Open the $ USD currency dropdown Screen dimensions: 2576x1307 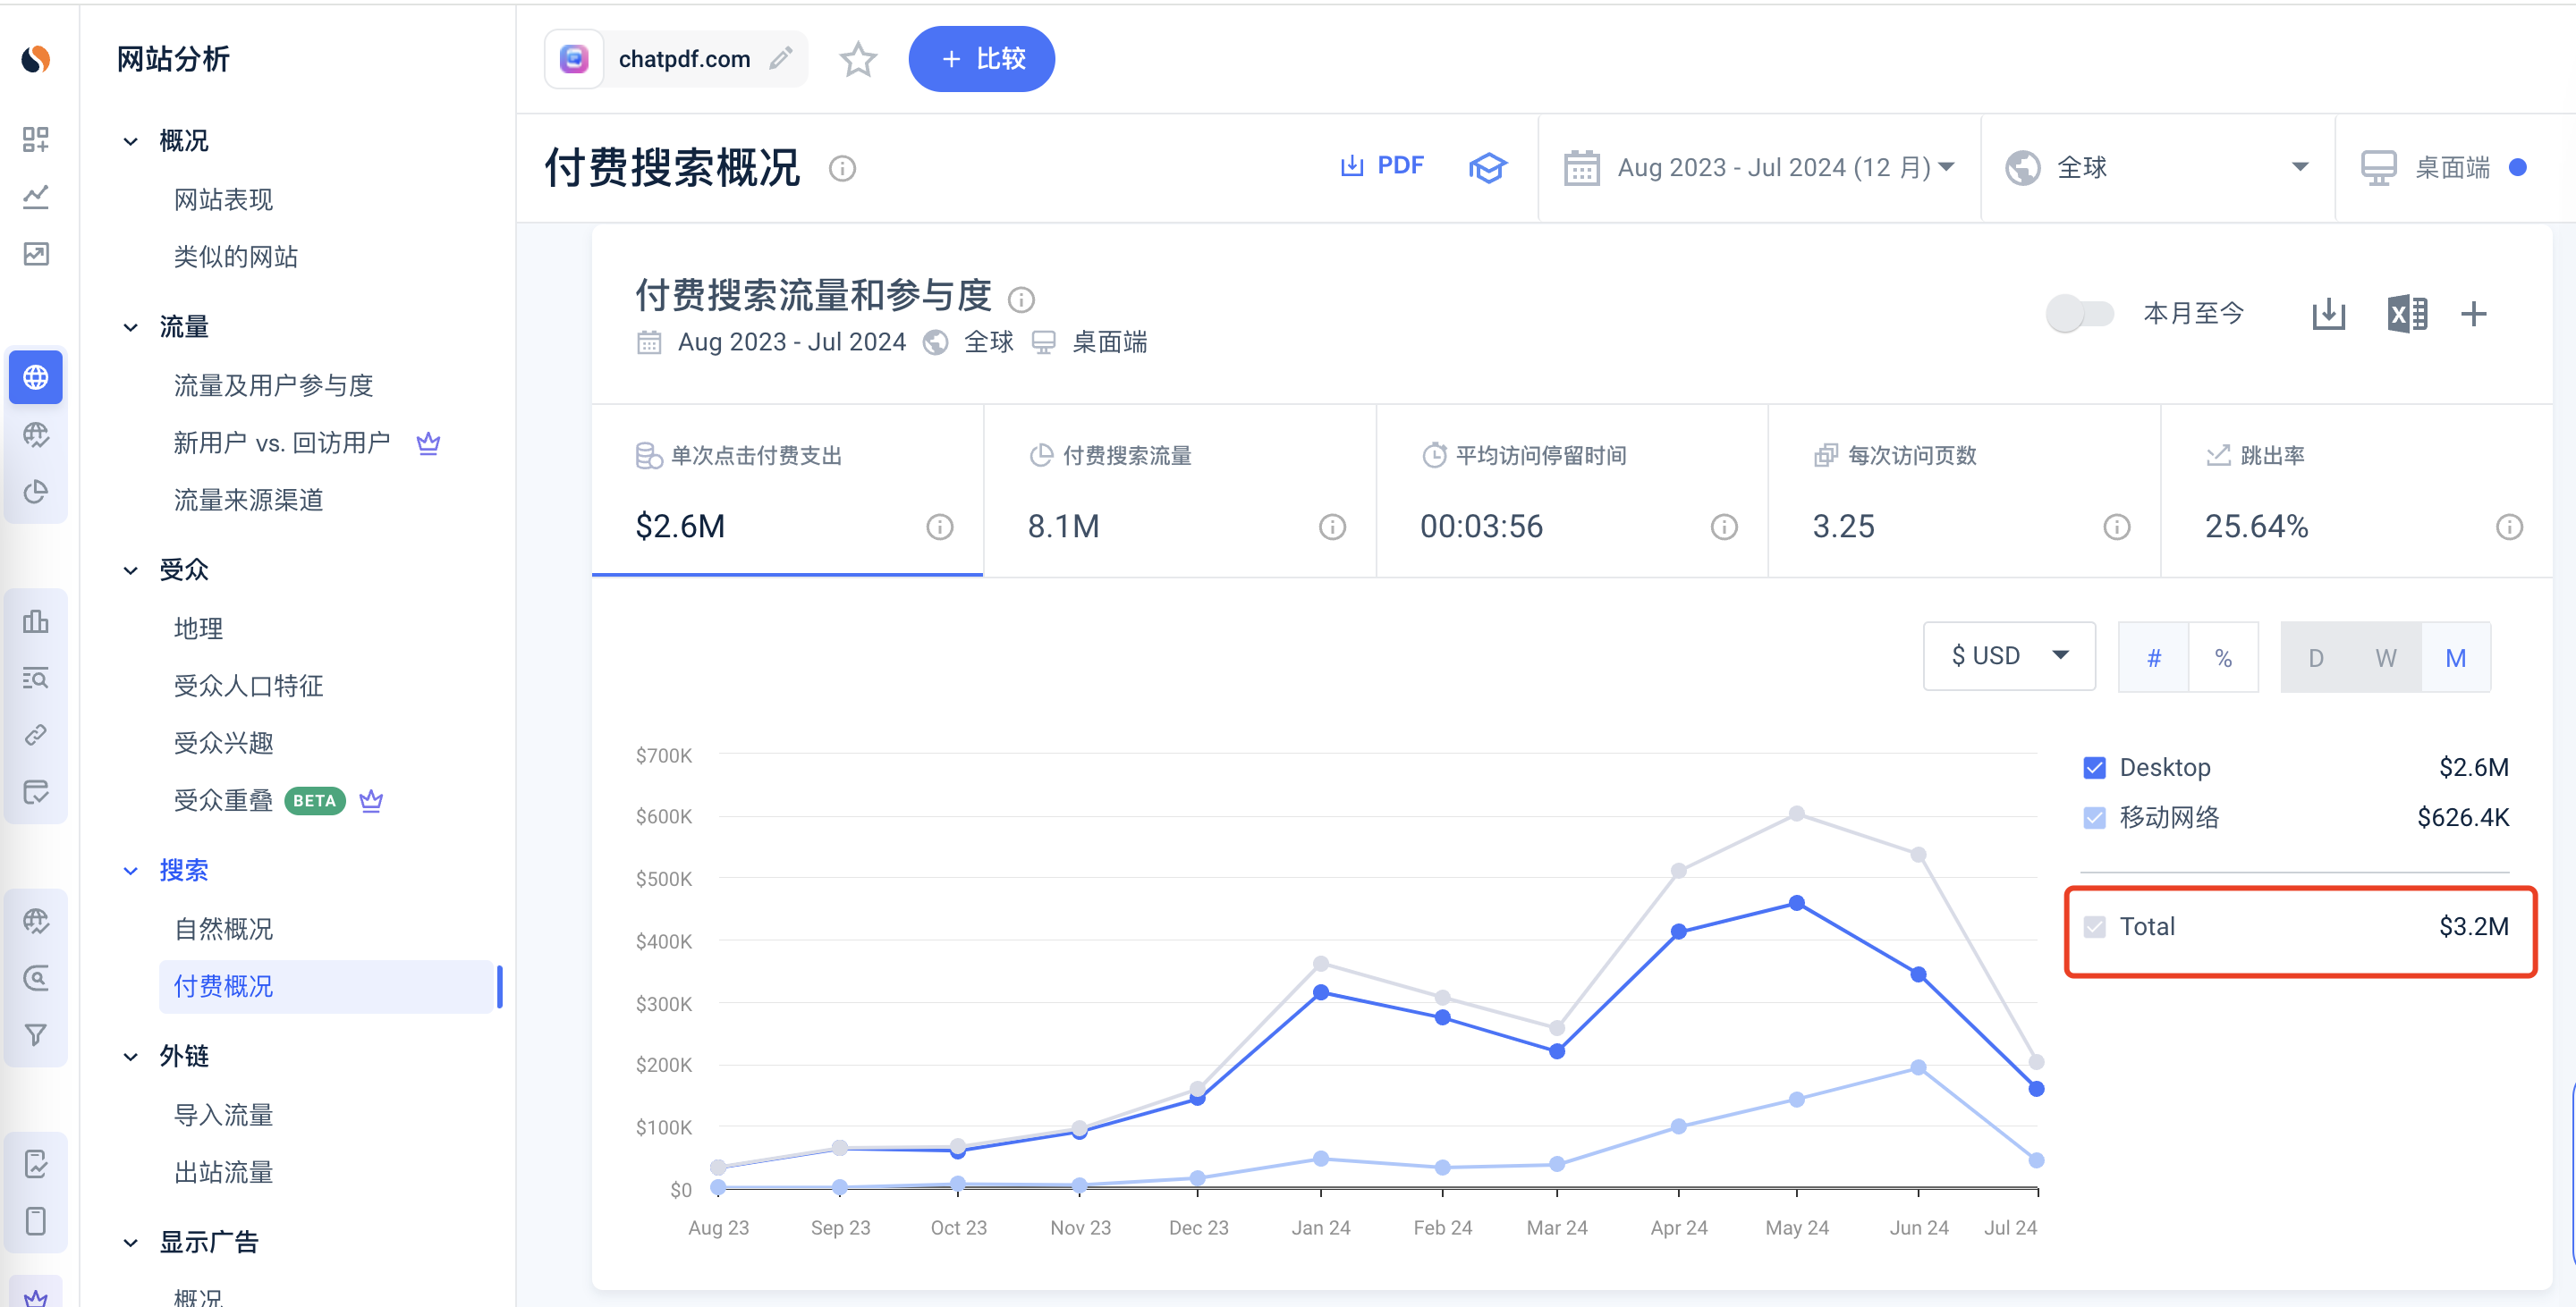(x=2008, y=656)
